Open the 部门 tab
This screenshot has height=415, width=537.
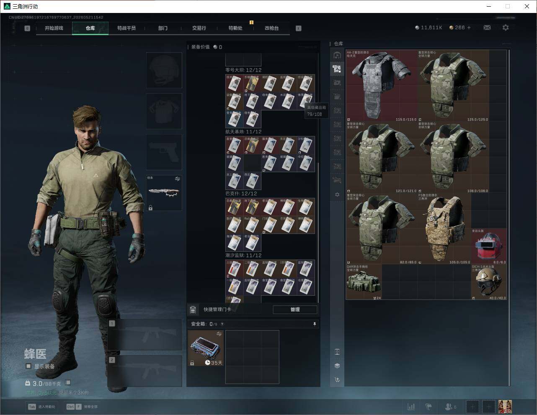(163, 28)
